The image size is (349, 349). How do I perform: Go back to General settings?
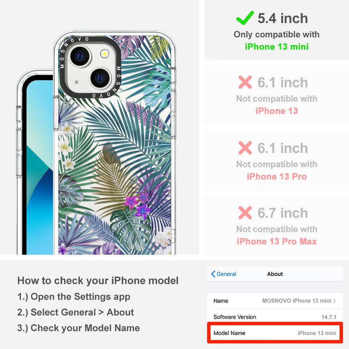(224, 274)
